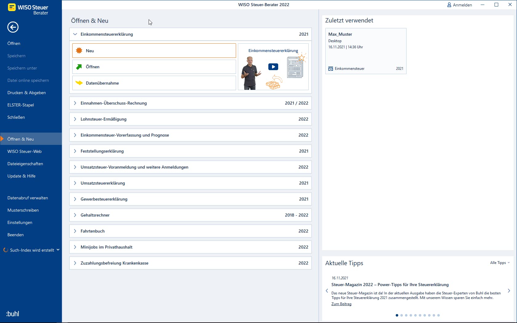
Task: Collapse the Einkommensteuererklärung section
Action: point(75,34)
